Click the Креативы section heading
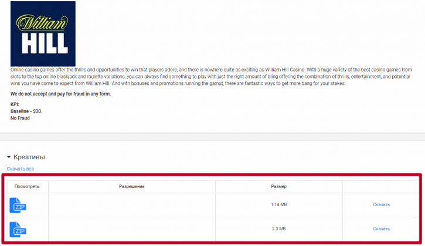Screen dimensions: 425x246 coord(29,157)
